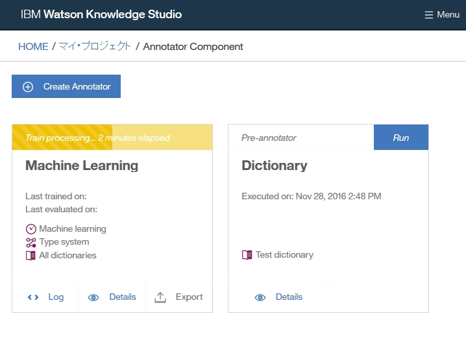Select the Machine Learning card title
466x344 pixels.
[82, 166]
